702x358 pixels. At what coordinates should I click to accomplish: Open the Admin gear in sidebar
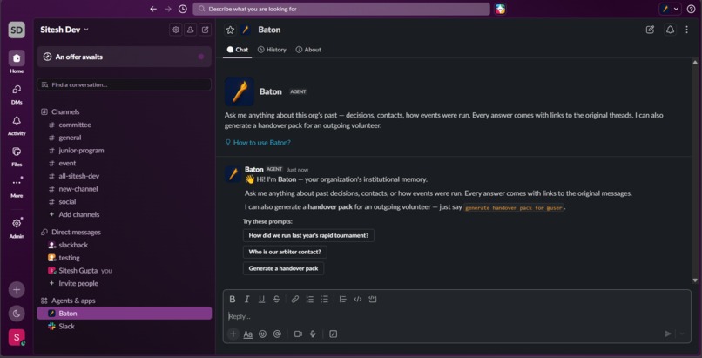17,226
